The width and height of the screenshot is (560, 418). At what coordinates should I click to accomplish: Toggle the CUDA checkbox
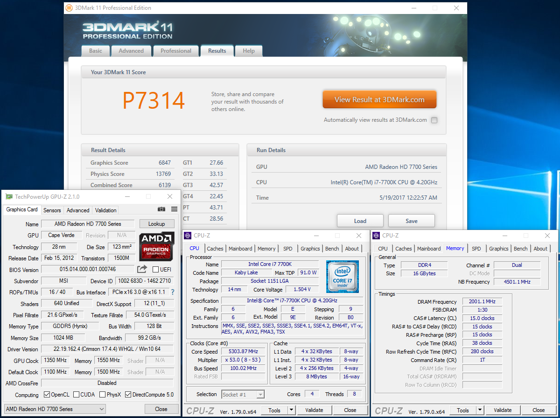point(76,395)
